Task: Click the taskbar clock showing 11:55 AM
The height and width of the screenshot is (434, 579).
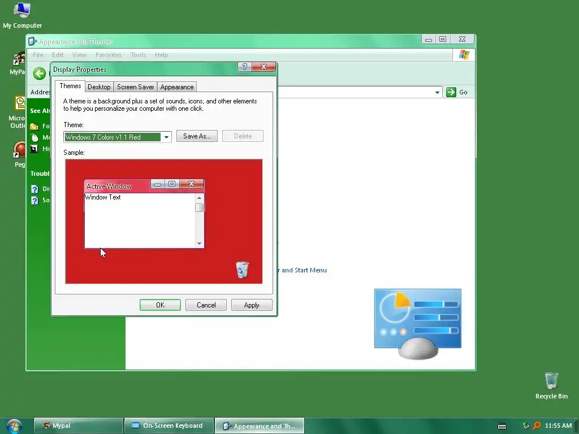Action: 558,426
